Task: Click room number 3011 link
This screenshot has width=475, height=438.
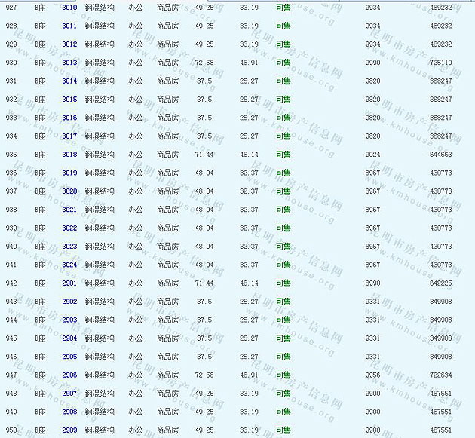Action: coord(69,26)
